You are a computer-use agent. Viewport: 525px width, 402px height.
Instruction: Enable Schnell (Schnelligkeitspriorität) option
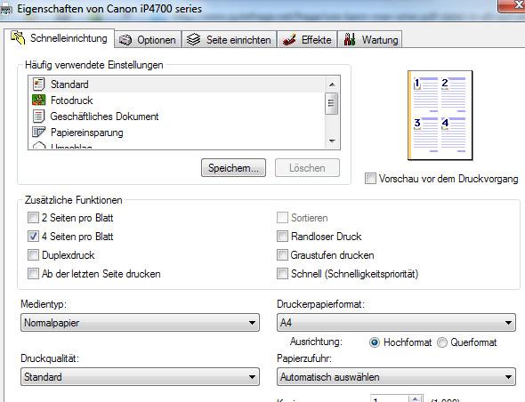pyautogui.click(x=282, y=274)
